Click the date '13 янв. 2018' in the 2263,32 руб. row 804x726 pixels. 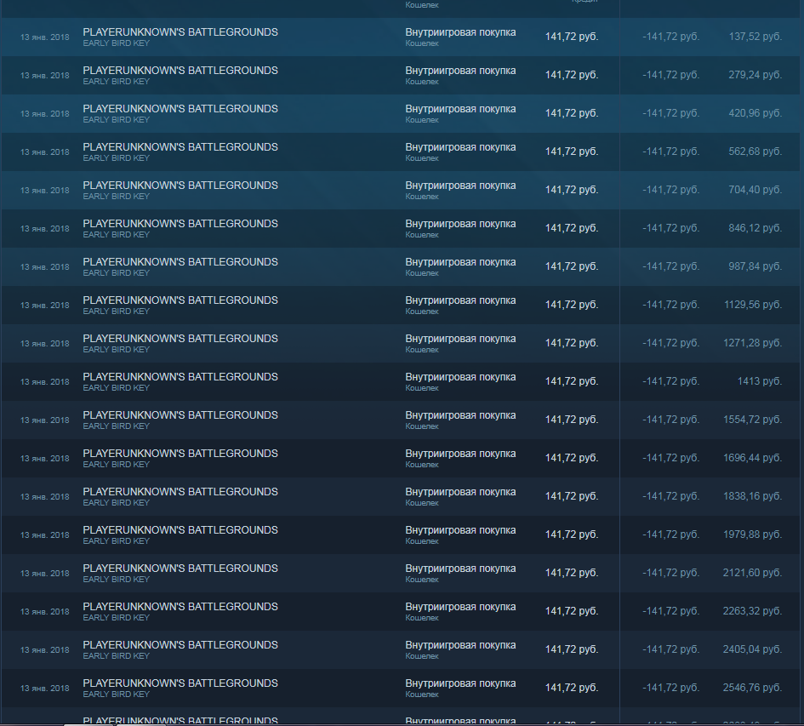(x=44, y=612)
